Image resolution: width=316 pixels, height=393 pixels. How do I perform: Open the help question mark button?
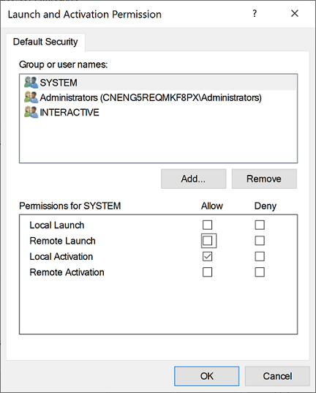pos(255,13)
